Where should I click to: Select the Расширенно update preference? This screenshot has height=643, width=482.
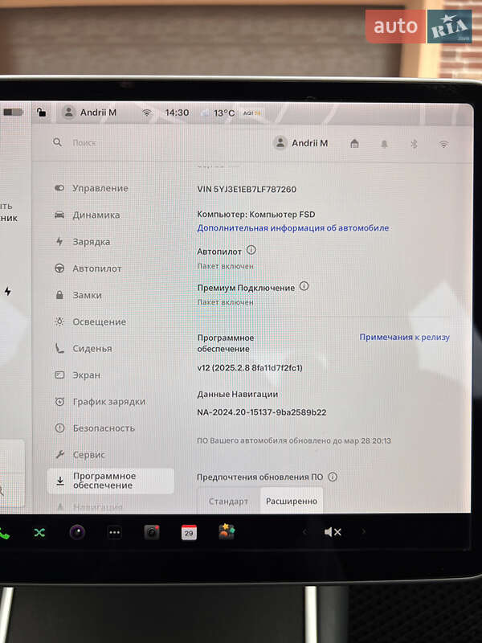(x=292, y=501)
